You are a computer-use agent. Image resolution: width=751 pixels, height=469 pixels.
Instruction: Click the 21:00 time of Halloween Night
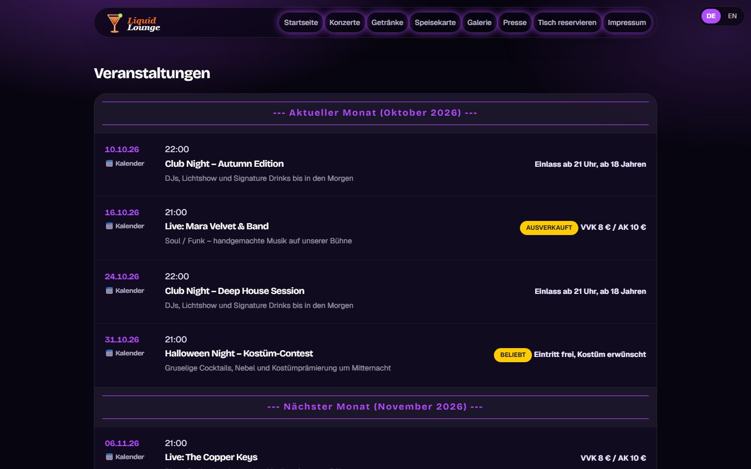pyautogui.click(x=176, y=340)
